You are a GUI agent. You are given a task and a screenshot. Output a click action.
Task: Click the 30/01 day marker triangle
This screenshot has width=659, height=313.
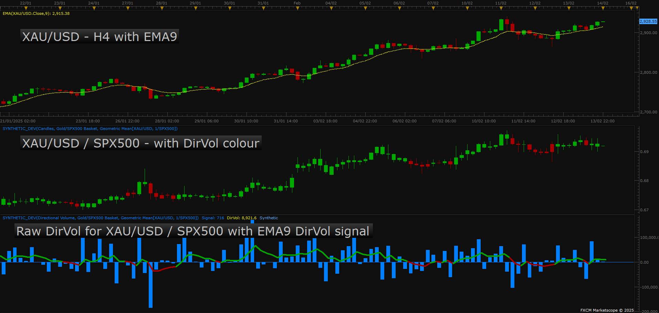pyautogui.click(x=229, y=8)
